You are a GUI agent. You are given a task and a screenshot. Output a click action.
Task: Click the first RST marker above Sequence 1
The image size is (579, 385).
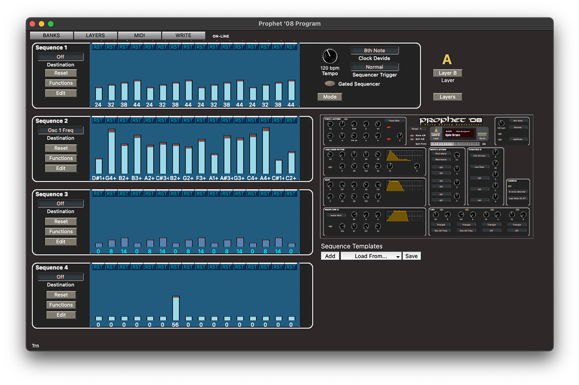(97, 46)
